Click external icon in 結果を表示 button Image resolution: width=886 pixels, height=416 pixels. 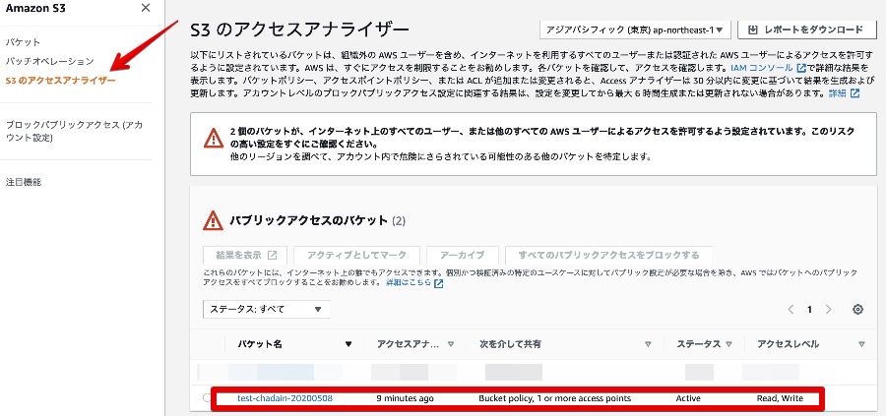point(273,255)
